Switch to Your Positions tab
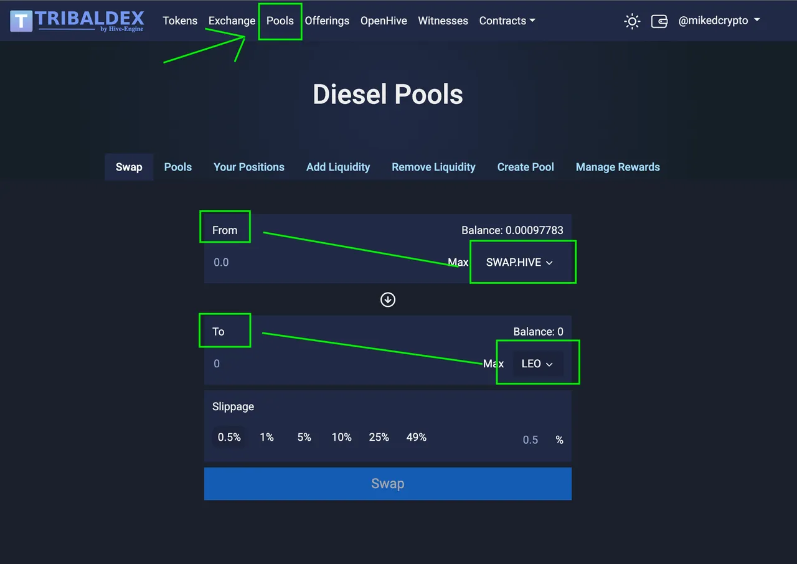The width and height of the screenshot is (797, 564). click(249, 167)
